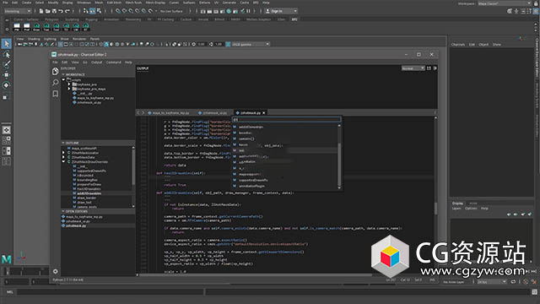Screen dimensions: 540x304
Task: Click the MEL command line input field
Action: point(111,292)
